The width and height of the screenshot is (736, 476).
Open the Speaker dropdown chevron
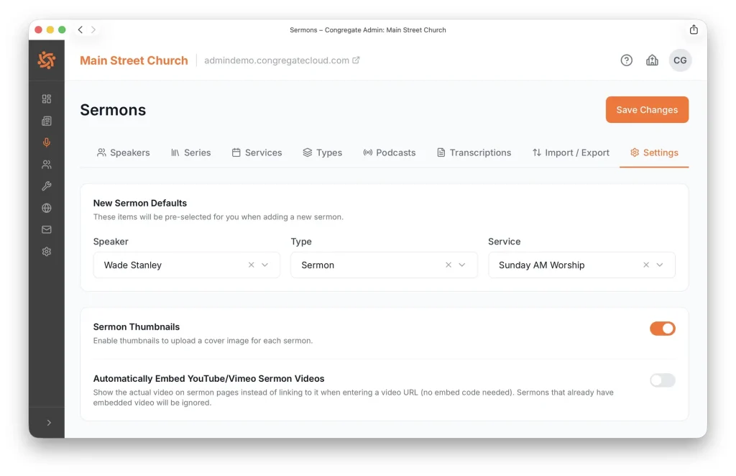264,265
